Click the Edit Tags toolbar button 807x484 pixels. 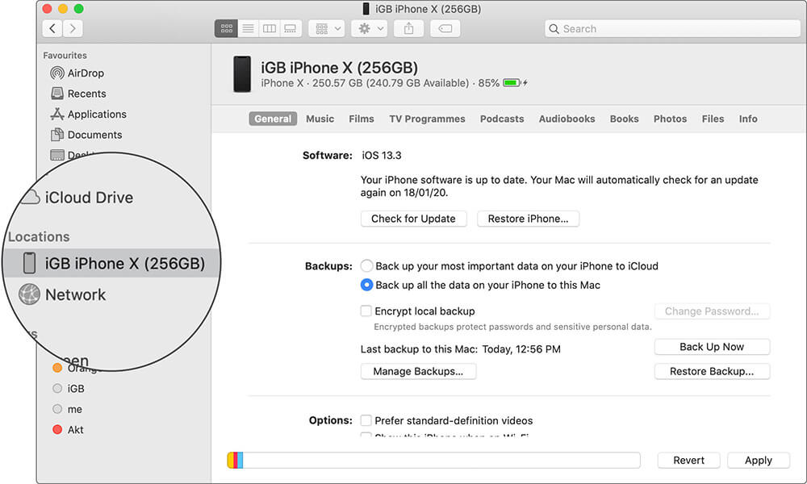445,29
